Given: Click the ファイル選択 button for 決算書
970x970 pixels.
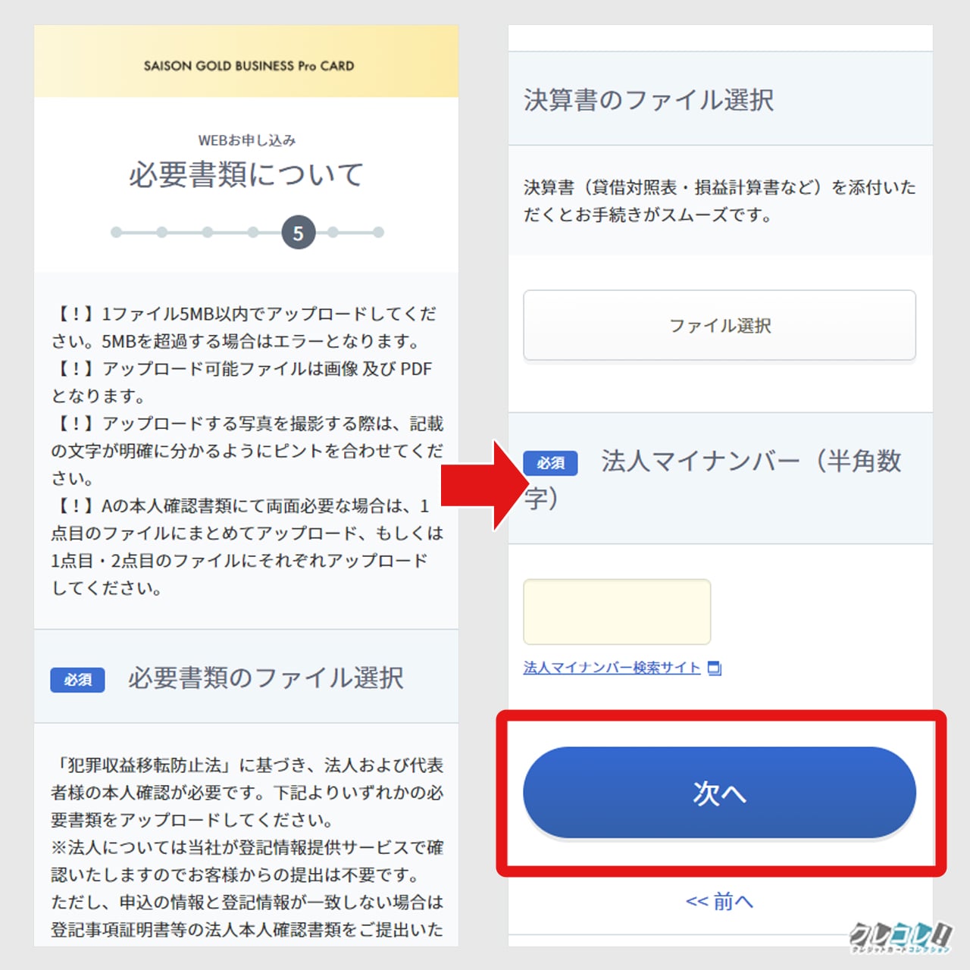Looking at the screenshot, I should click(719, 325).
